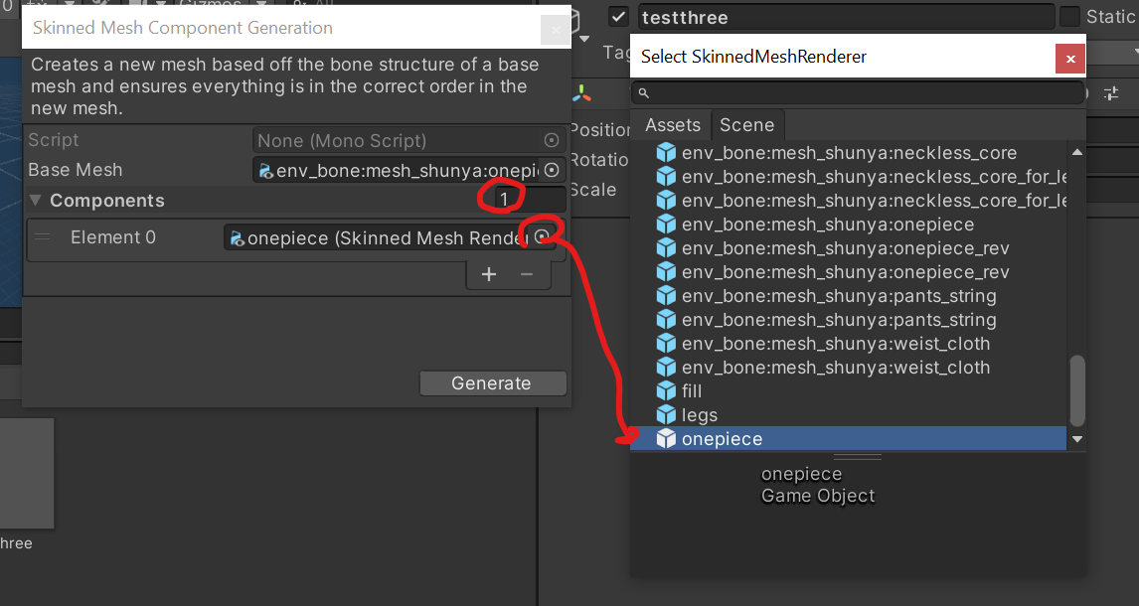Toggle the Static checkbox in the Inspector
This screenshot has height=606, width=1139.
(1069, 16)
